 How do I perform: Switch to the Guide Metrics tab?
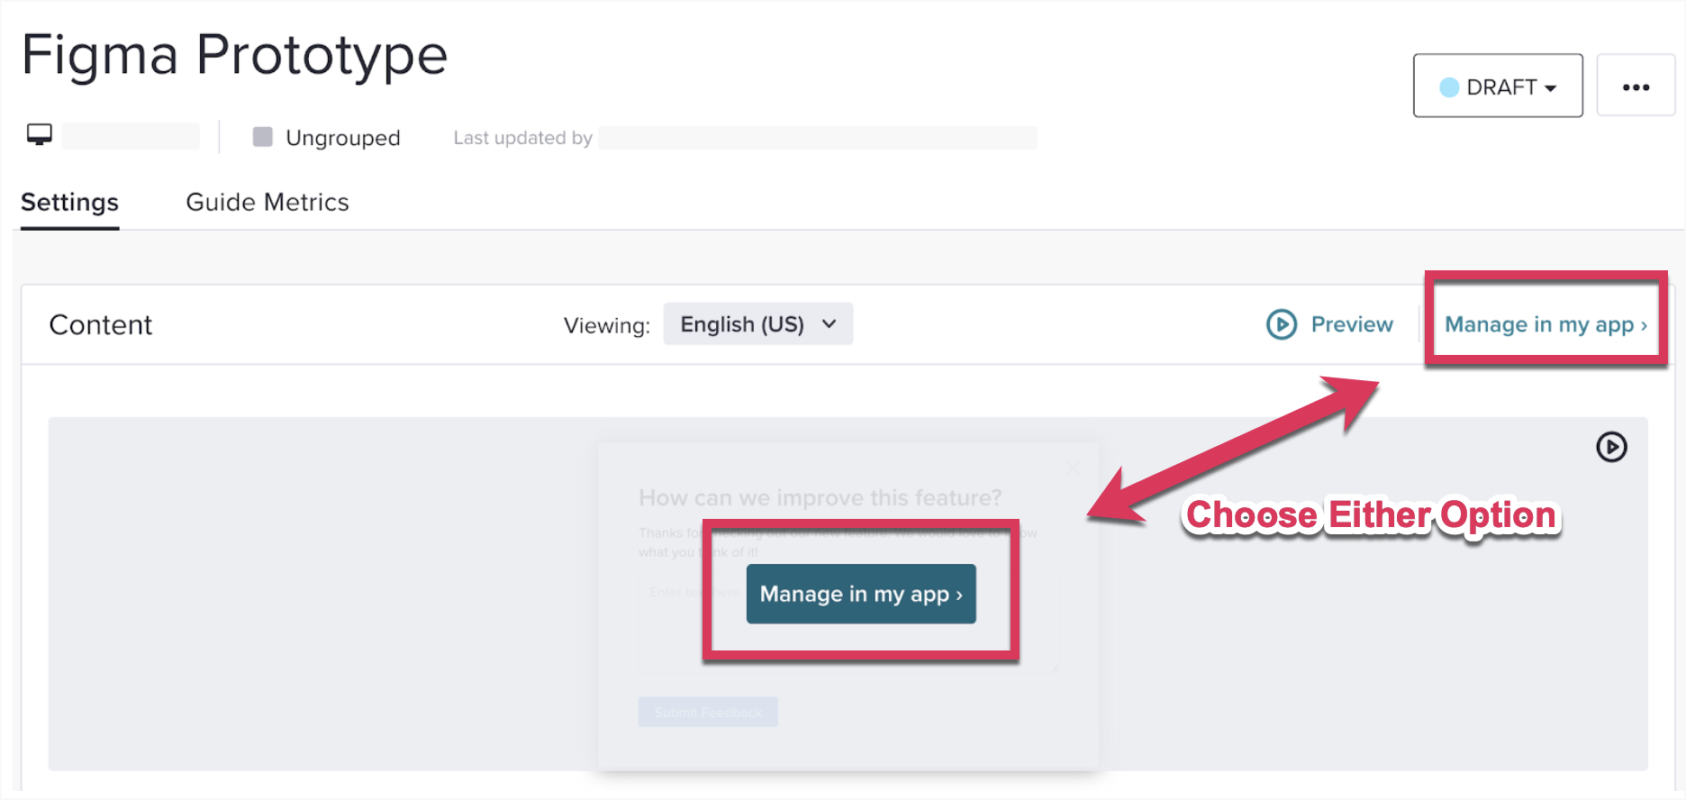[267, 203]
